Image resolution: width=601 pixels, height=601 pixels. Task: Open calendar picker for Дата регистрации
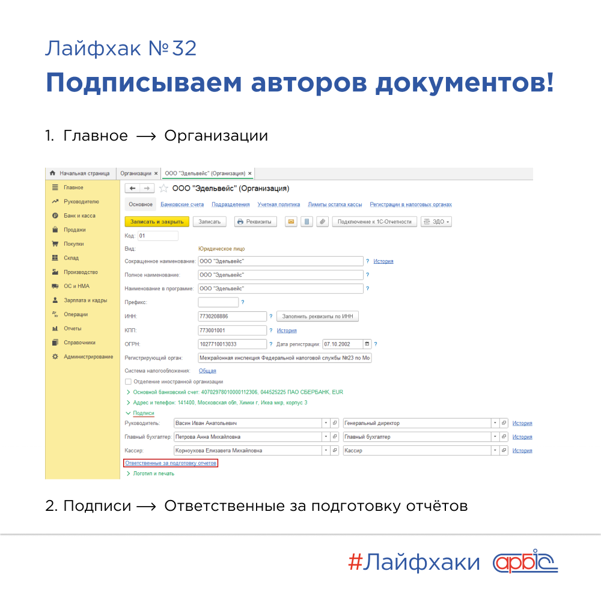point(367,344)
